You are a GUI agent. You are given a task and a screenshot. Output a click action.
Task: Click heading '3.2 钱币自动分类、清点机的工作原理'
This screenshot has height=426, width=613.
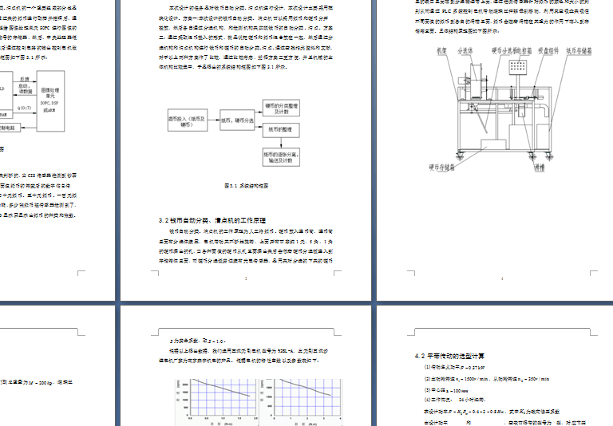tap(212, 220)
